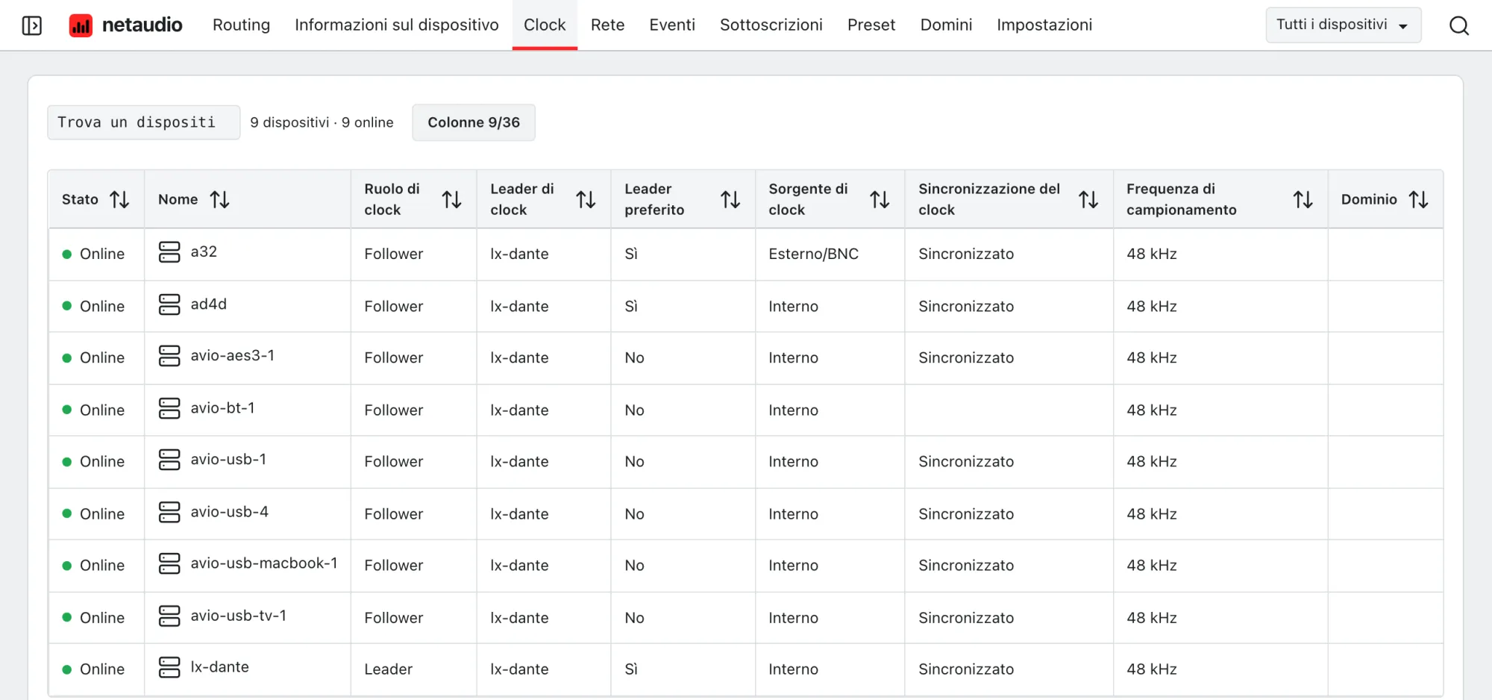Sort by Nome column arrows
The image size is (1492, 700).
(219, 199)
